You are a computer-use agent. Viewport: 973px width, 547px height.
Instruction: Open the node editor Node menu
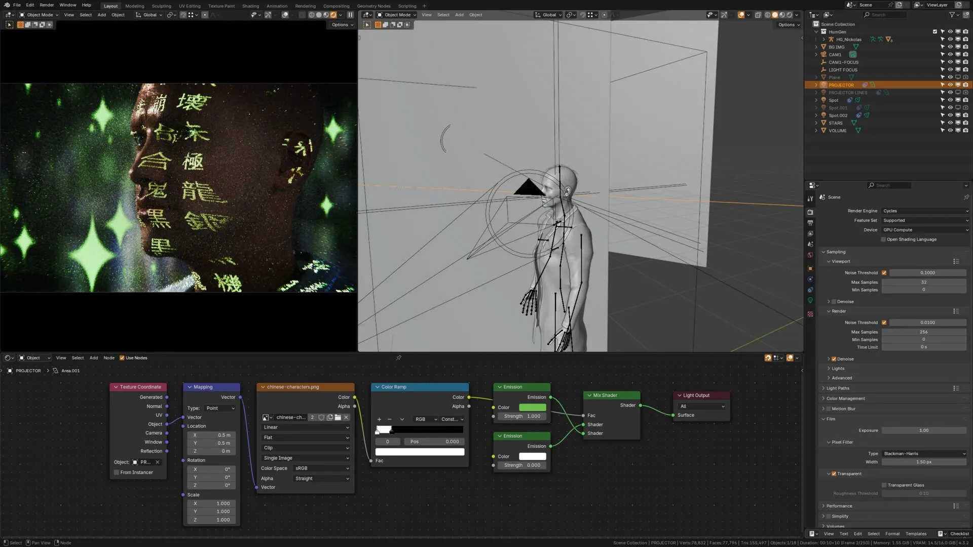pos(109,358)
